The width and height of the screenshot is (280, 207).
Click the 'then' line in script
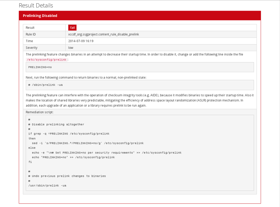(32, 139)
